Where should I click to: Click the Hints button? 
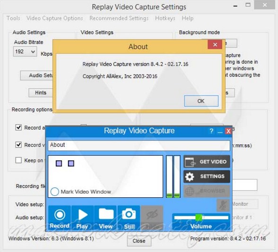[41, 92]
